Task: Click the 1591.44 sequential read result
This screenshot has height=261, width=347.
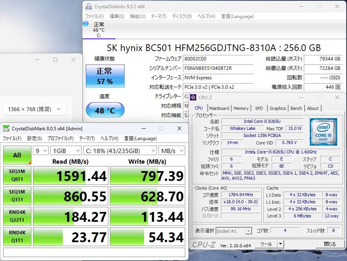Action: tap(71, 175)
